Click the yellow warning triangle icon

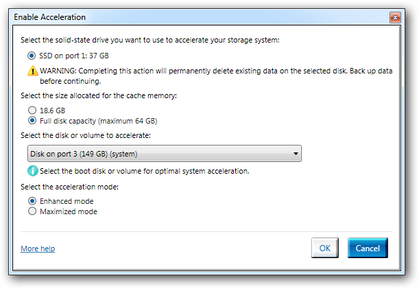(33, 71)
